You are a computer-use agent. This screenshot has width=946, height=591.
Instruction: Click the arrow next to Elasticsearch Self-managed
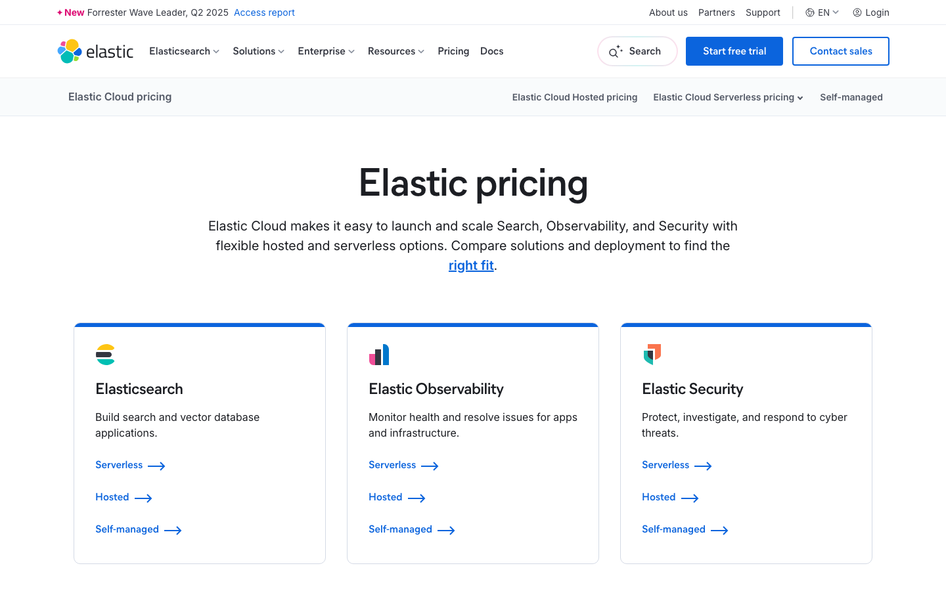click(x=173, y=530)
